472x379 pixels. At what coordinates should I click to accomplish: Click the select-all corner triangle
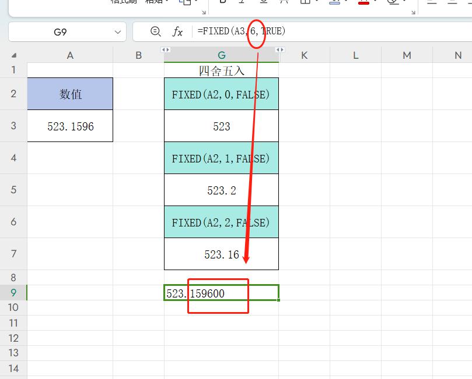tap(14, 55)
